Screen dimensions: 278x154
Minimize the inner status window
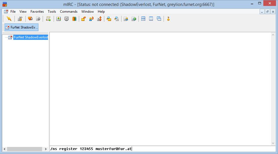[262, 12]
